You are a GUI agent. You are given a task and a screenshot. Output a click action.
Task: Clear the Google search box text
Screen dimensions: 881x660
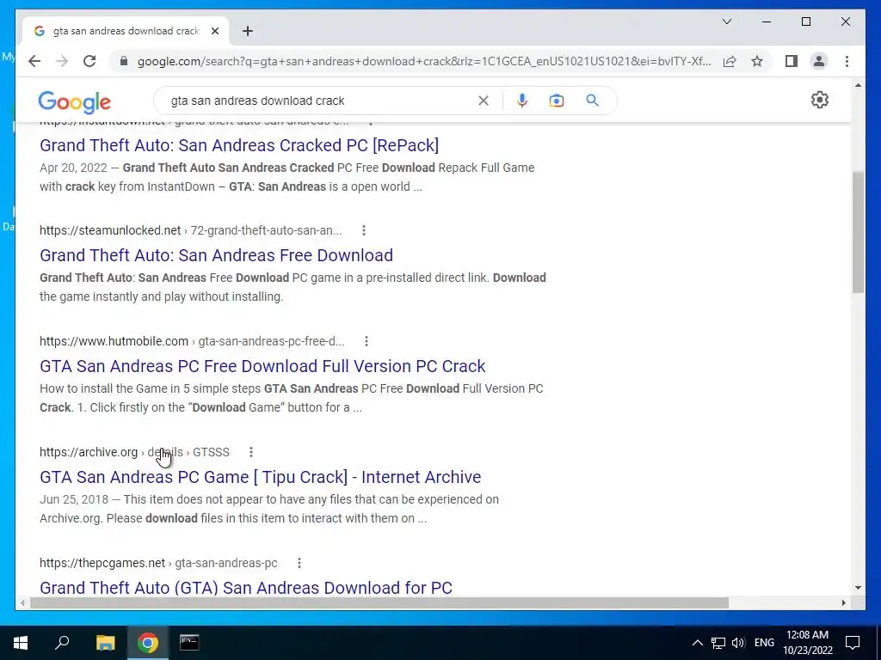point(484,101)
